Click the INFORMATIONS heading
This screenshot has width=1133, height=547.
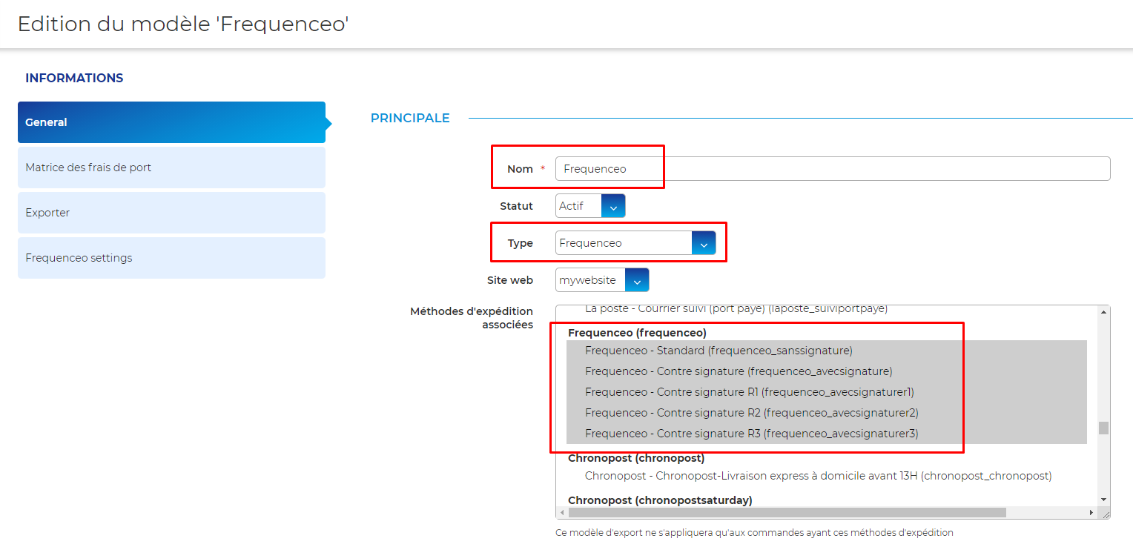(x=74, y=78)
